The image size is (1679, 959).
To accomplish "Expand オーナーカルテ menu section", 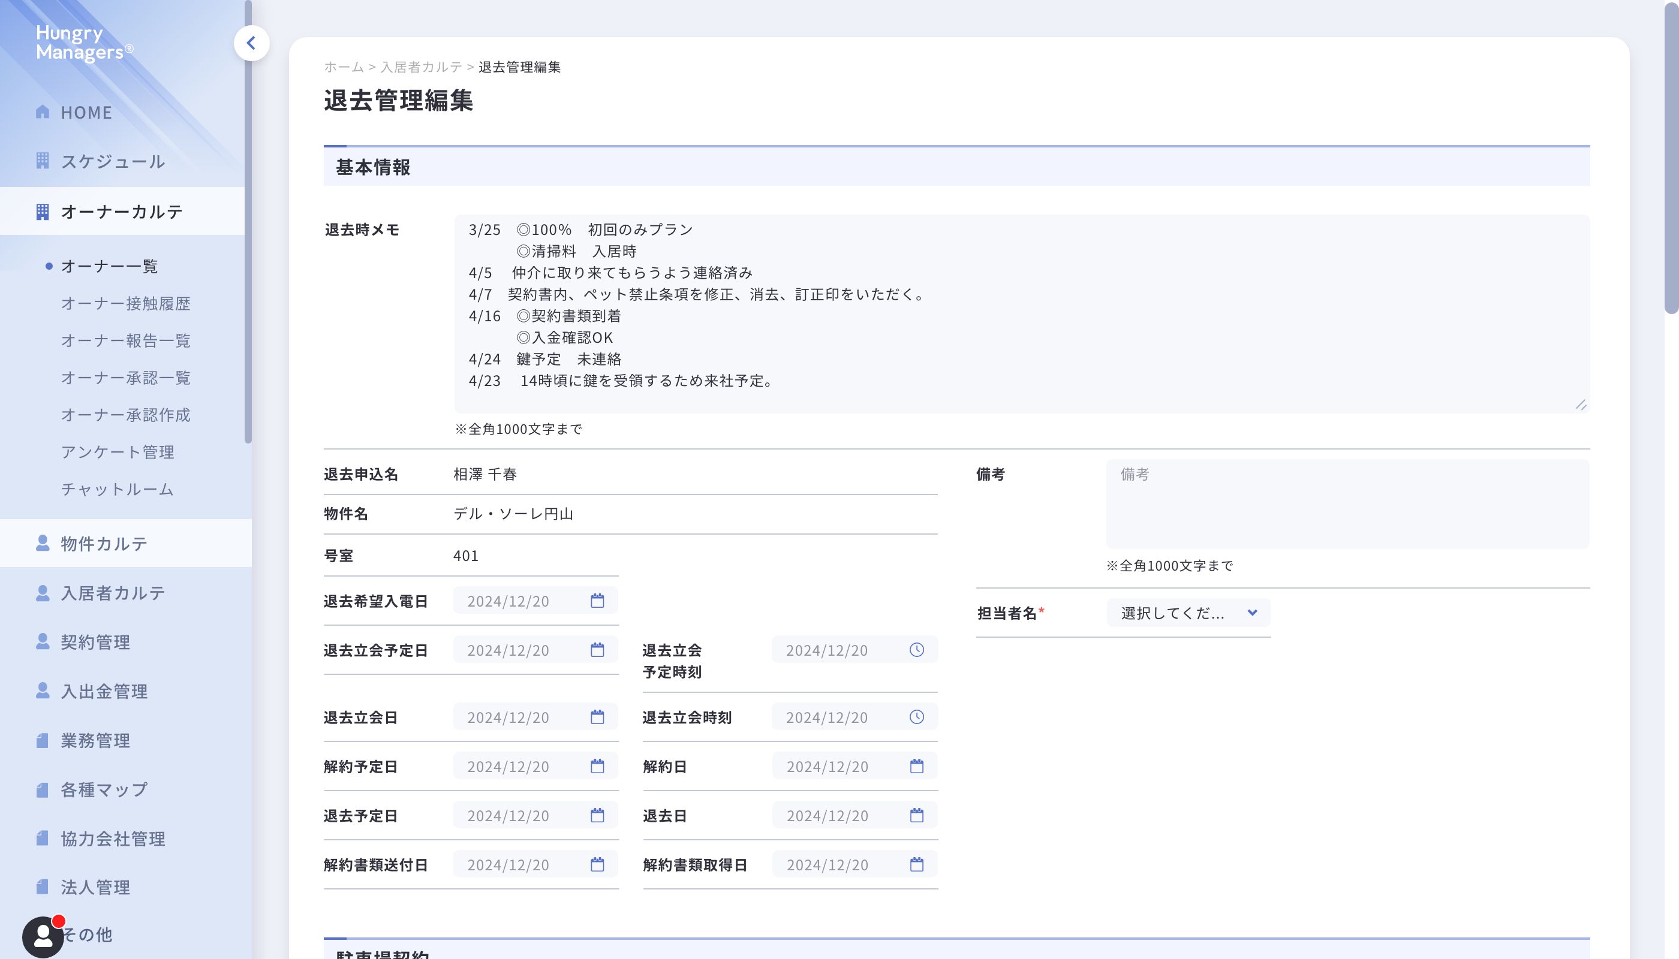I will (122, 212).
